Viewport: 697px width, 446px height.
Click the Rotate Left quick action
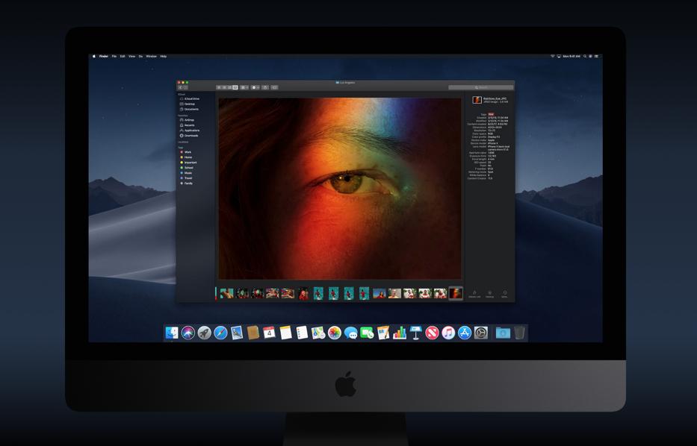click(474, 294)
